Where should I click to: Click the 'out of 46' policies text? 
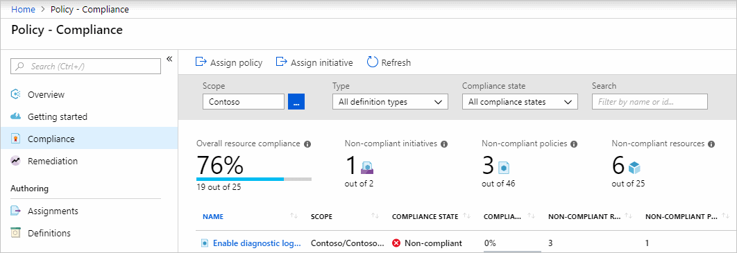[498, 184]
